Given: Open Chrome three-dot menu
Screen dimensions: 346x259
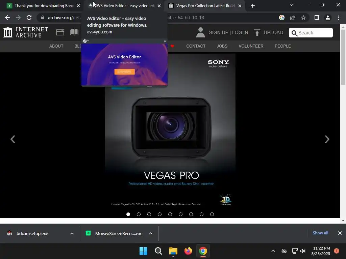Looking at the screenshot, I should (x=339, y=18).
